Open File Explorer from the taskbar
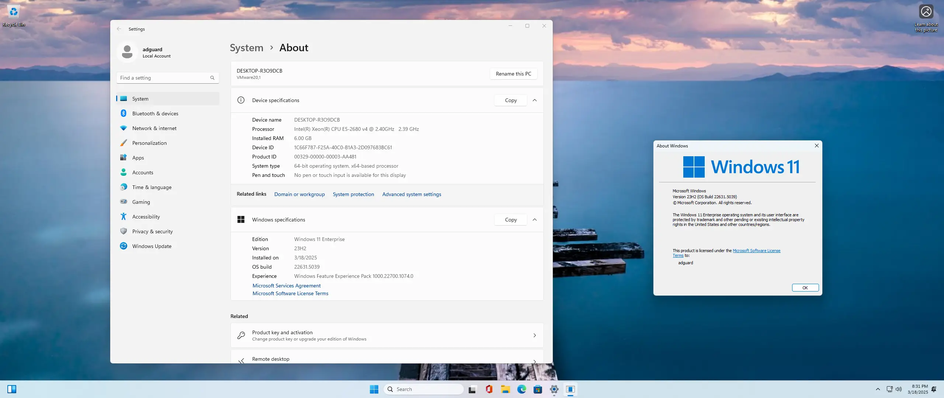The image size is (944, 398). click(505, 389)
